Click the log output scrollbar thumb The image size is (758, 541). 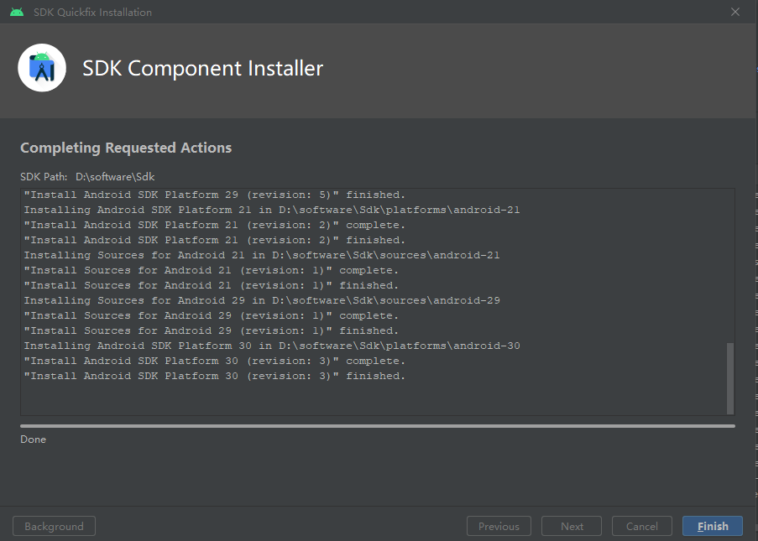point(730,378)
